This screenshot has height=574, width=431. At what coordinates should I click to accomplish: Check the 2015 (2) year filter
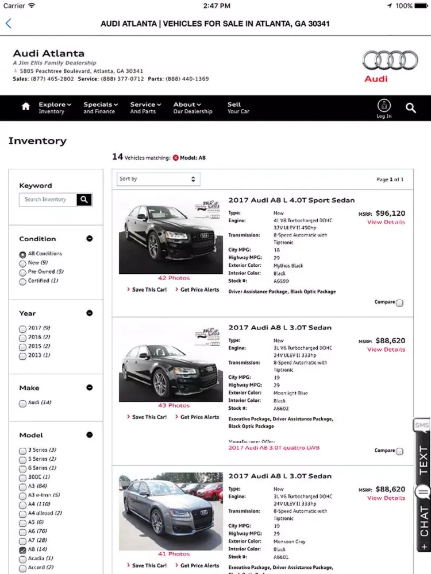coord(23,347)
